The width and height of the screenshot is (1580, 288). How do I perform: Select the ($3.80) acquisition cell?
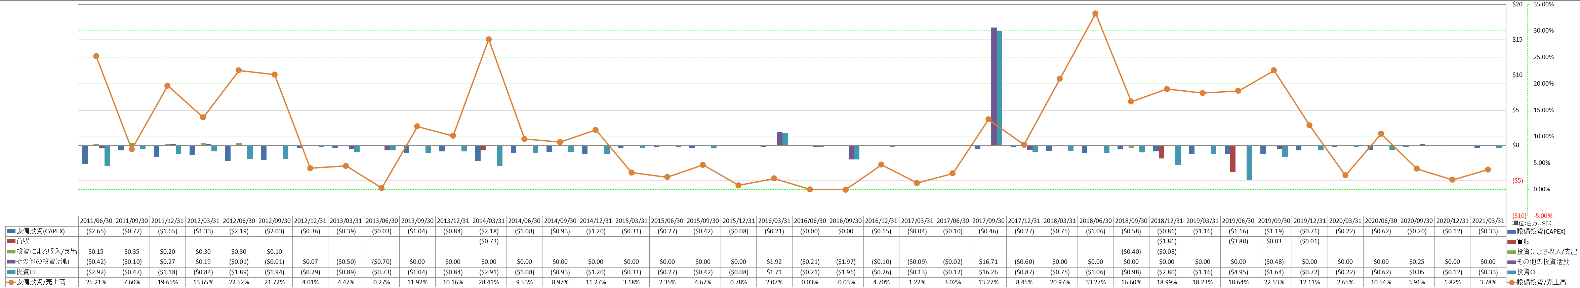coord(1239,241)
